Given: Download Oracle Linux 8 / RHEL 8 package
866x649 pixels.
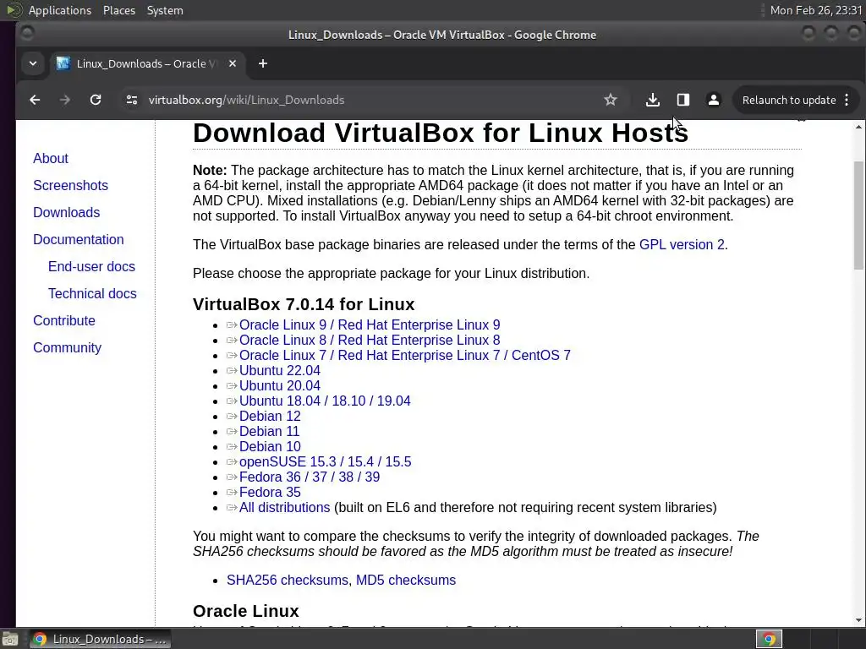Looking at the screenshot, I should 370,340.
